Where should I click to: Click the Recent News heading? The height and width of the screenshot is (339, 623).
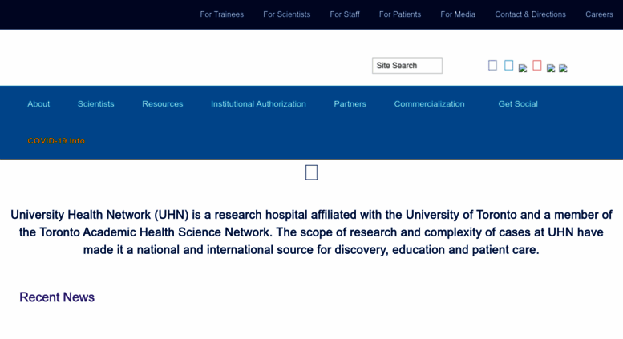[57, 297]
